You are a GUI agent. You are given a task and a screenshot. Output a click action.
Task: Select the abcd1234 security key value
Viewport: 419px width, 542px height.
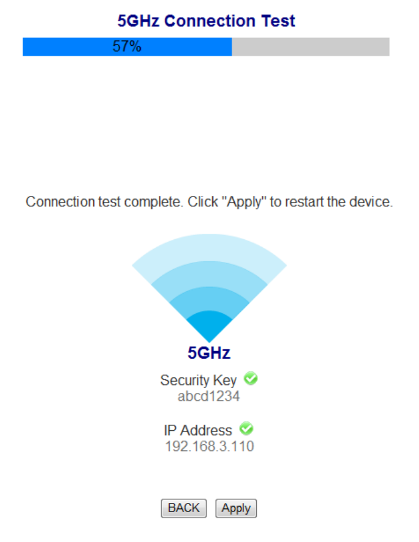209,397
